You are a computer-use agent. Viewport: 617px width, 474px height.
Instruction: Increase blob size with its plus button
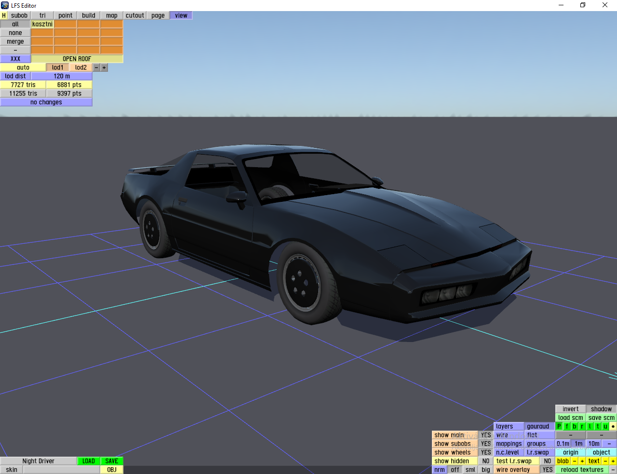[582, 461]
